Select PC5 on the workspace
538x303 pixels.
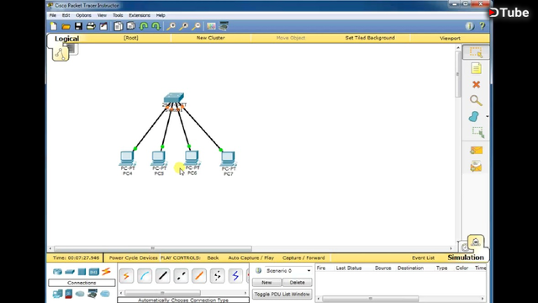[x=159, y=158]
